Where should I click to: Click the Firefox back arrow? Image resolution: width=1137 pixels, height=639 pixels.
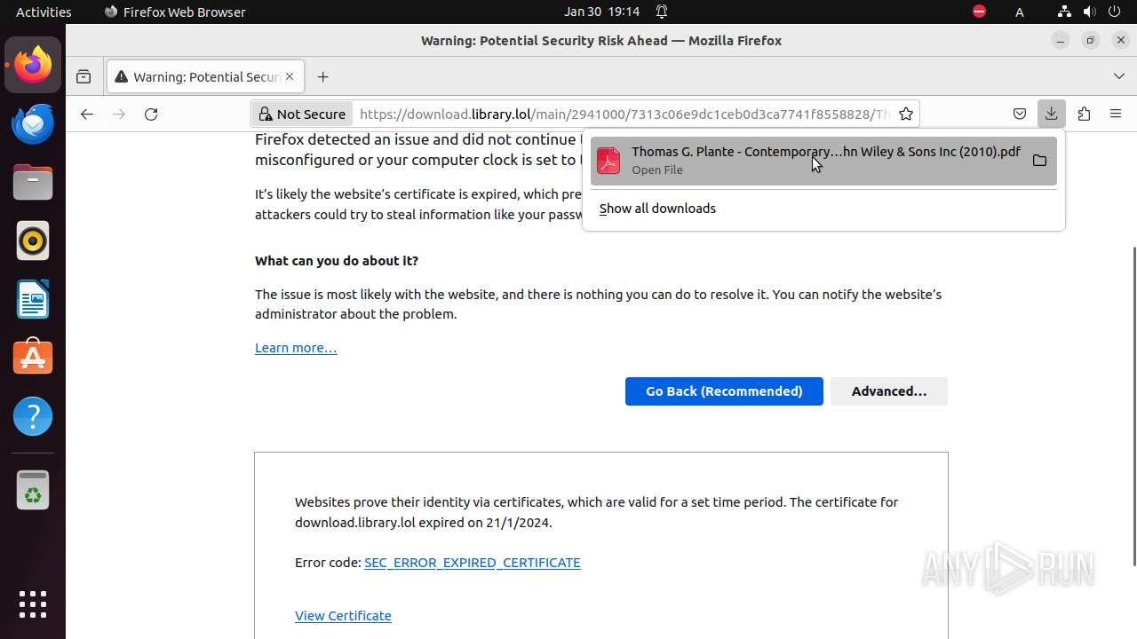[86, 114]
